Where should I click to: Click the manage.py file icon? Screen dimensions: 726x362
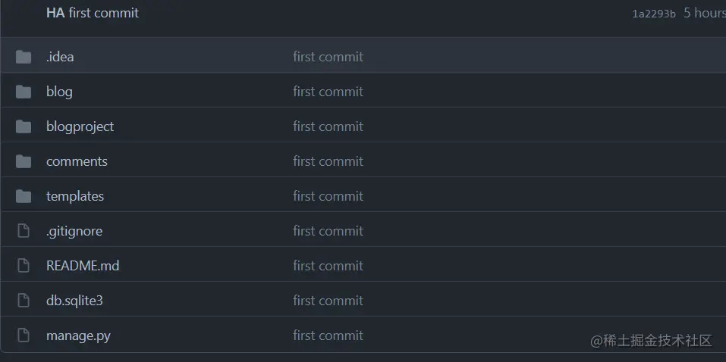(24, 335)
